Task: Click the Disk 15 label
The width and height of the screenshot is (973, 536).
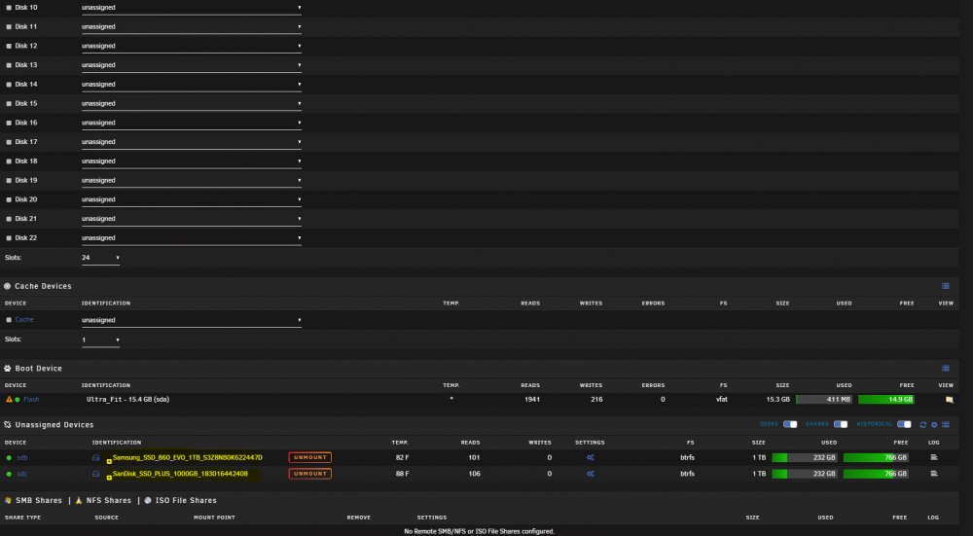Action: click(26, 104)
